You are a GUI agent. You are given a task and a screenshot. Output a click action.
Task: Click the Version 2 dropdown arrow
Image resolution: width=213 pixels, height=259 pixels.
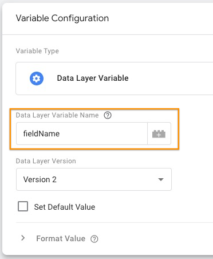pyautogui.click(x=161, y=179)
